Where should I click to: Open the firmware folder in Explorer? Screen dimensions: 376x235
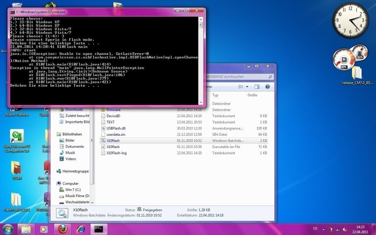[x=113, y=110]
